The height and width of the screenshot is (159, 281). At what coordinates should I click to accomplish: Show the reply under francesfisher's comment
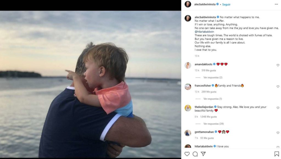(213, 99)
